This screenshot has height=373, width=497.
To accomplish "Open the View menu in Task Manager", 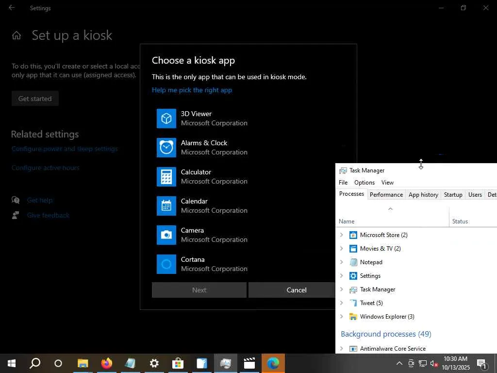I will [x=387, y=183].
